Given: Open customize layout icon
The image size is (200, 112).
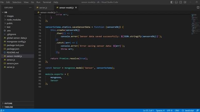Looking at the screenshot, I should [x=185, y=2].
